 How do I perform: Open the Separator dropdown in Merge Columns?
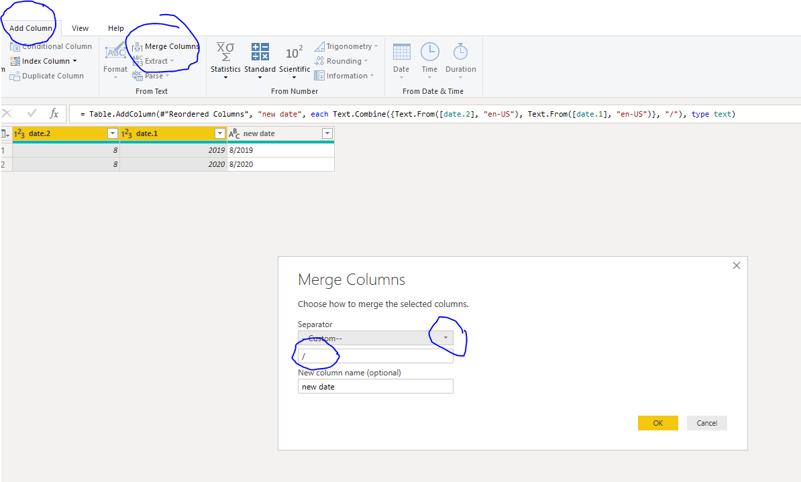[x=376, y=338]
